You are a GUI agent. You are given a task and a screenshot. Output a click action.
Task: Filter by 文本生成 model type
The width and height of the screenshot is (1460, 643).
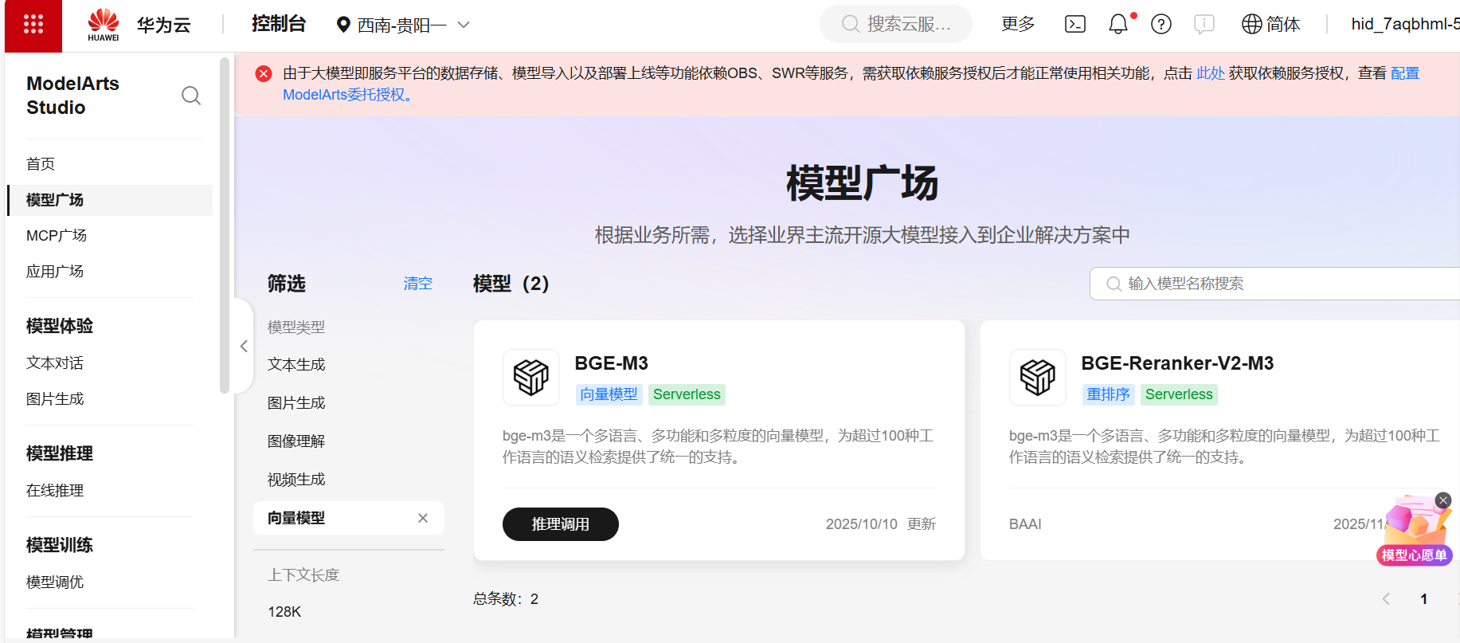point(296,365)
